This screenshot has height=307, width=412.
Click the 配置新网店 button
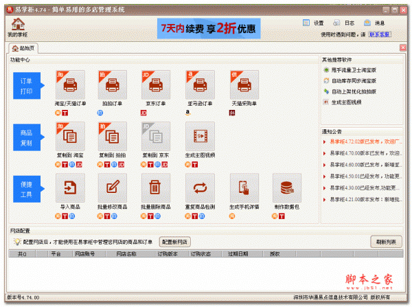(174, 242)
